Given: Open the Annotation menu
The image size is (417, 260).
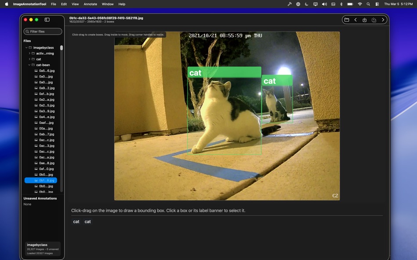Looking at the screenshot, I should (90, 4).
